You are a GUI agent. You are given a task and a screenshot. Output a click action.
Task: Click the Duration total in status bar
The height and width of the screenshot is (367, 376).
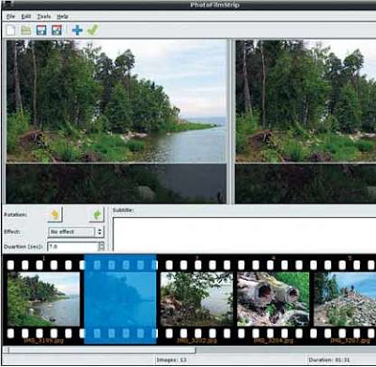[x=329, y=359]
